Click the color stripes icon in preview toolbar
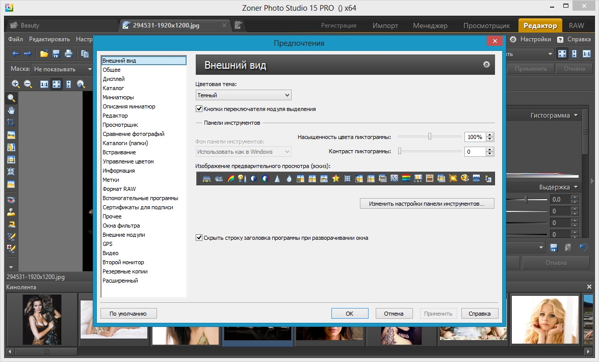The image size is (599, 362). [406, 178]
